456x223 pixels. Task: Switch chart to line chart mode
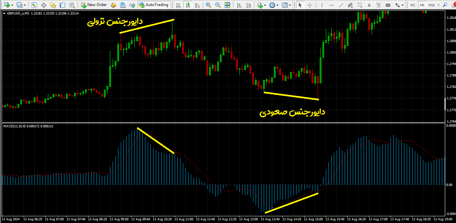point(197,5)
